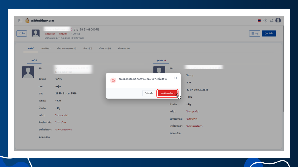This screenshot has height=167, width=298.
Task: Click patient's ไม่ระบุยาประจำ value
Action: tap(63, 130)
